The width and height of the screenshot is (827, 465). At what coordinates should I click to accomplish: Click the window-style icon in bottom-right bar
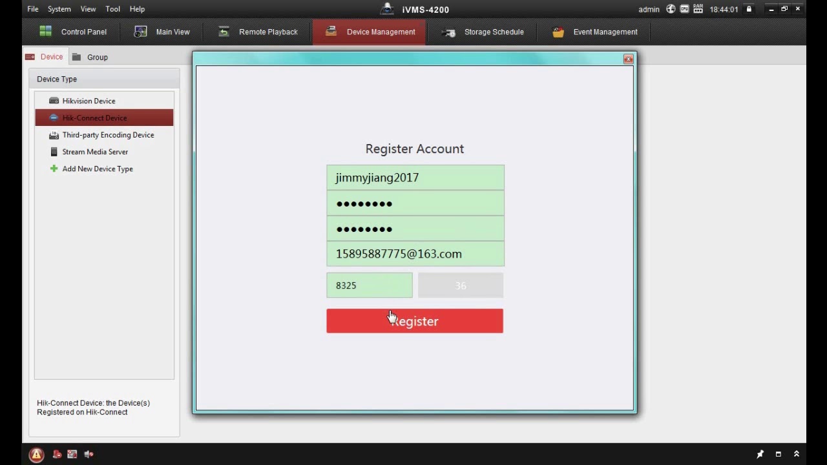click(779, 454)
